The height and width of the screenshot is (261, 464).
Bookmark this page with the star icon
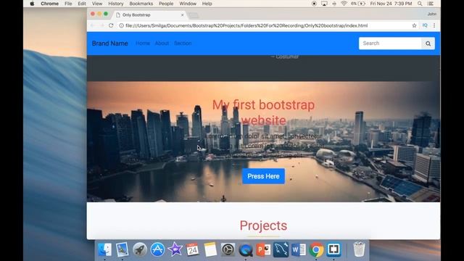tap(414, 26)
